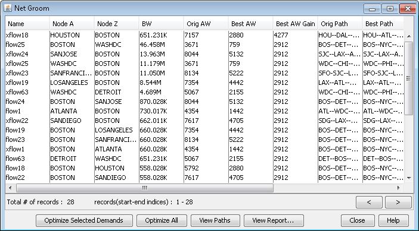Select the xflow19 row name
The width and height of the screenshot is (419, 231).
pos(17,83)
